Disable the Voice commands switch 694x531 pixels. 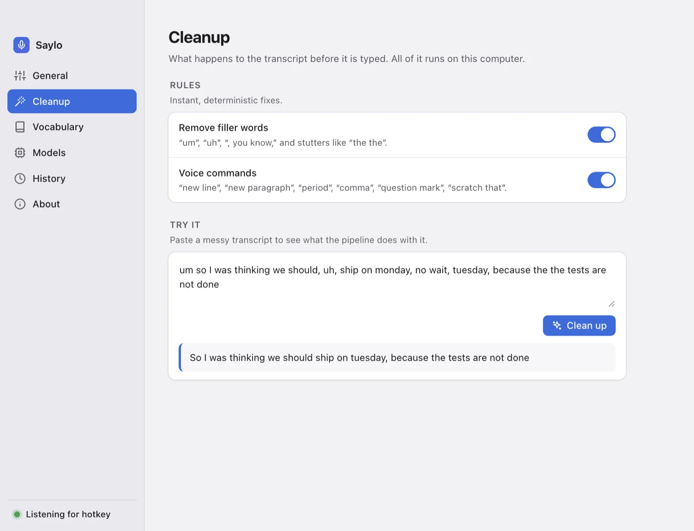601,180
